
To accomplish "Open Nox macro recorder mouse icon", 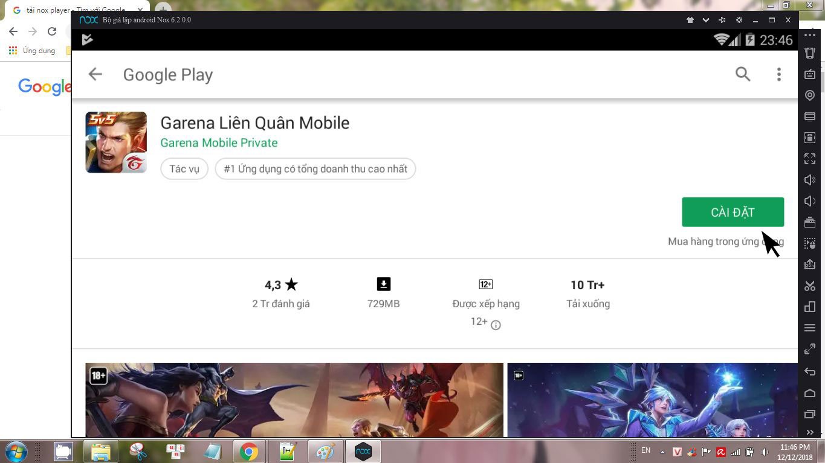I will pyautogui.click(x=810, y=243).
